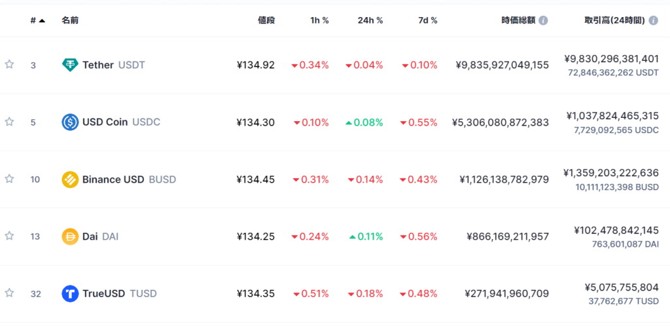Sort table by 24h % column header
670x326 pixels.
point(370,20)
